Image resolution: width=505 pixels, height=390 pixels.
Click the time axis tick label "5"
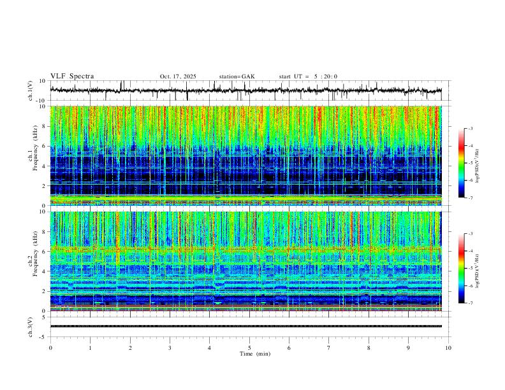(x=249, y=348)
